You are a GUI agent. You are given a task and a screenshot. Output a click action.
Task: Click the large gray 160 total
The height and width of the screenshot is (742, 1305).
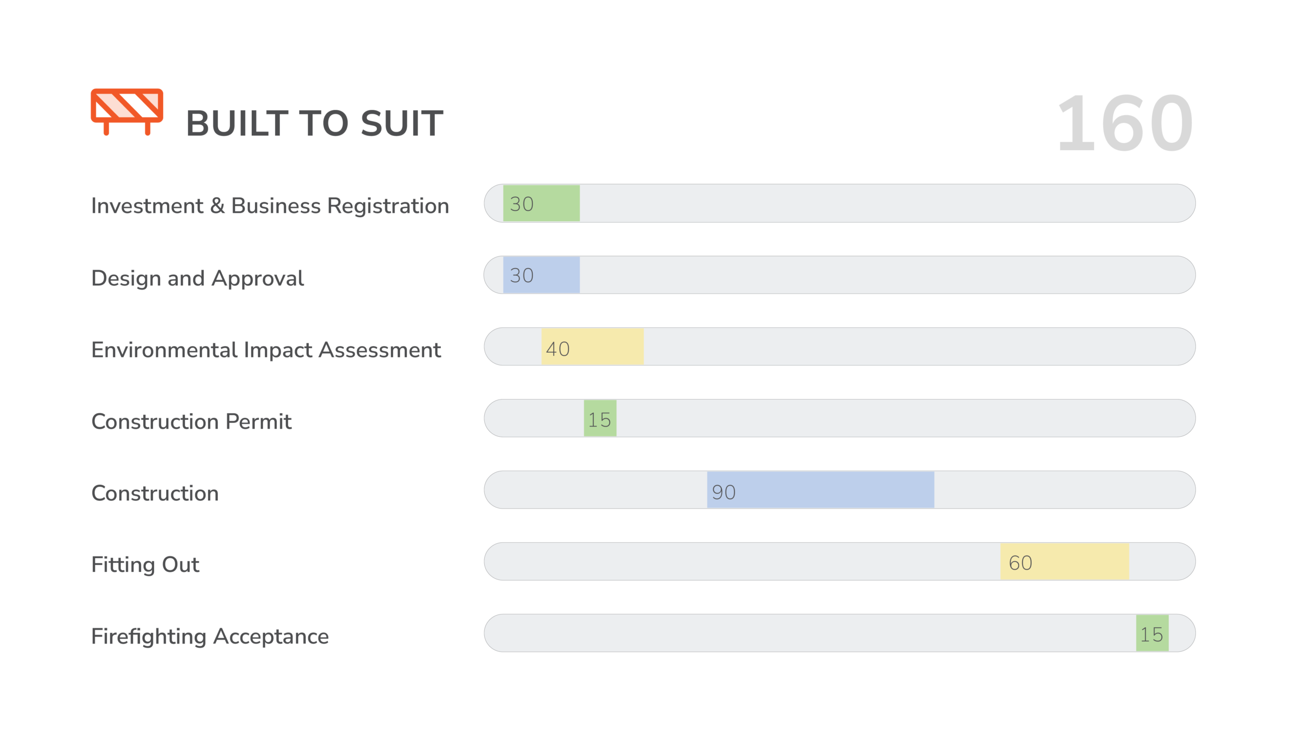[x=1125, y=123]
